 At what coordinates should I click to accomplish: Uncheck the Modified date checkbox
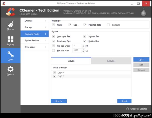(85, 25)
